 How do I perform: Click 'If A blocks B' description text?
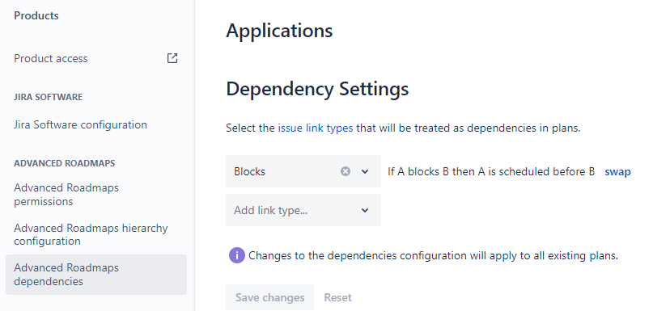coord(491,171)
